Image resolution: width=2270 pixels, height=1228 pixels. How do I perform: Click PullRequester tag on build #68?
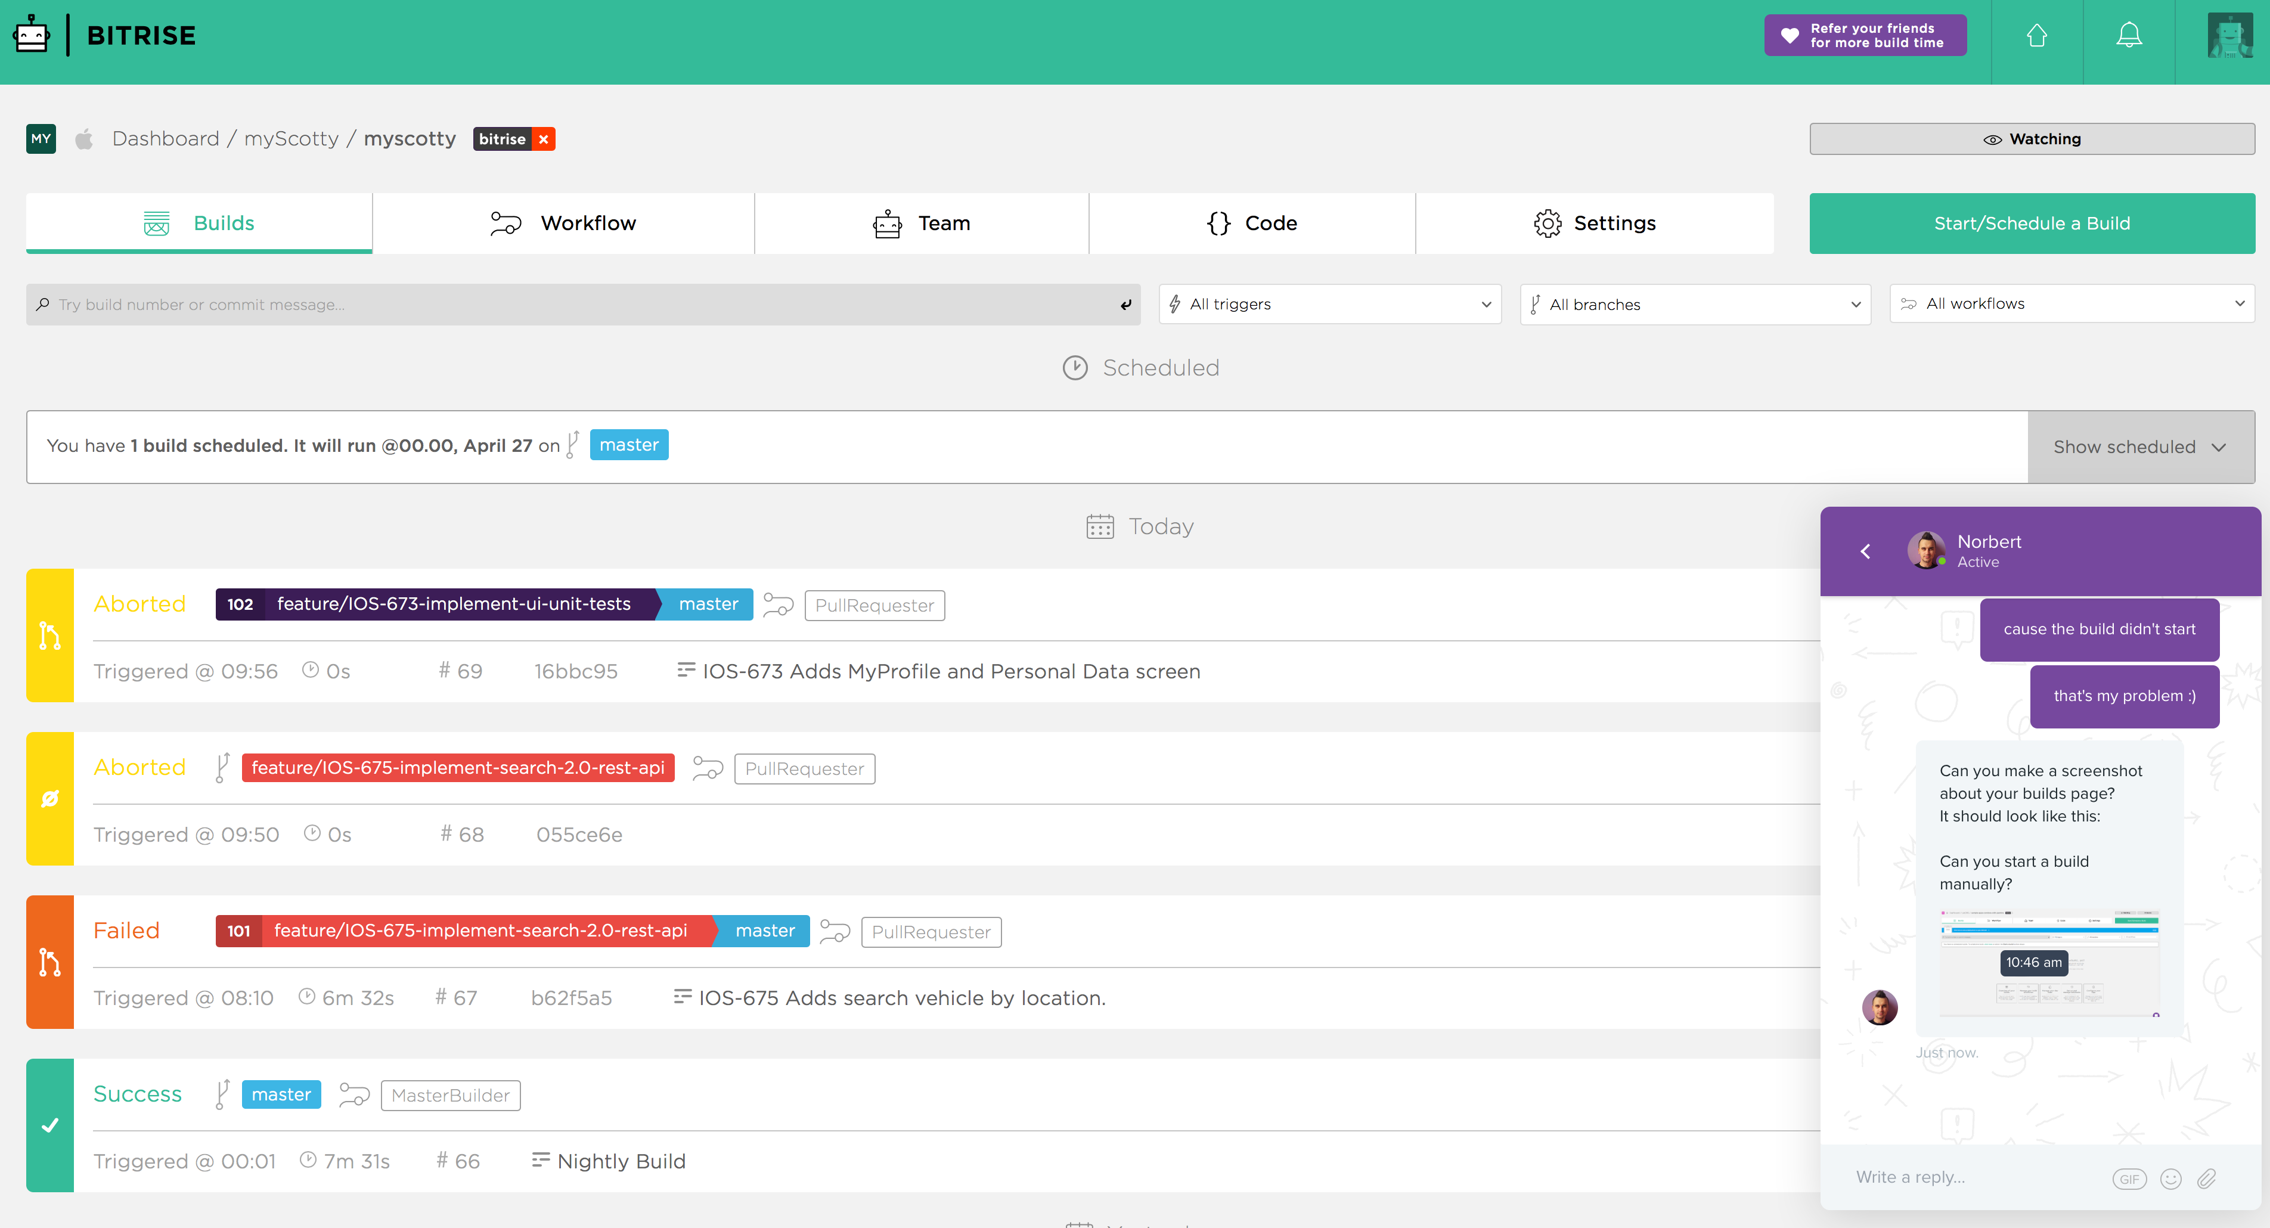pos(805,768)
